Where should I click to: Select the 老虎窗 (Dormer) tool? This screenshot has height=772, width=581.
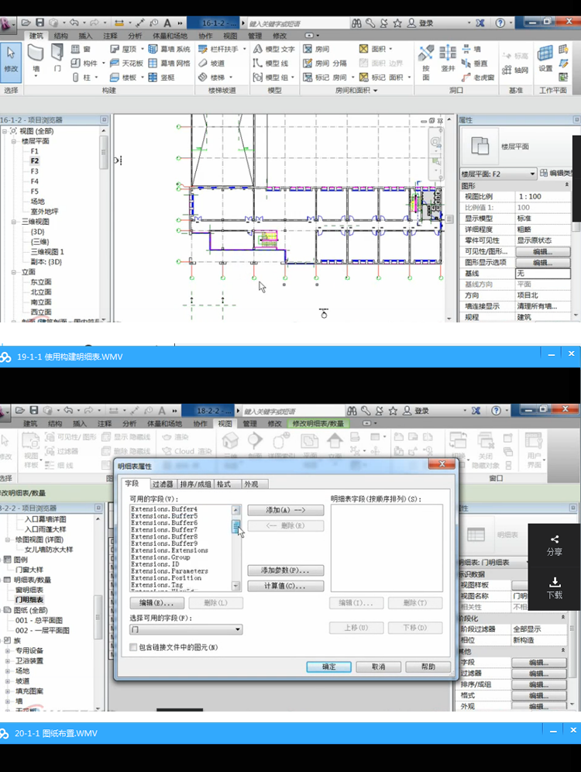(478, 78)
